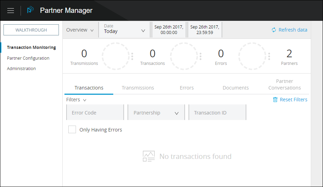Click the dots handle beside Errors count
This screenshot has height=187, width=323.
click(269, 56)
